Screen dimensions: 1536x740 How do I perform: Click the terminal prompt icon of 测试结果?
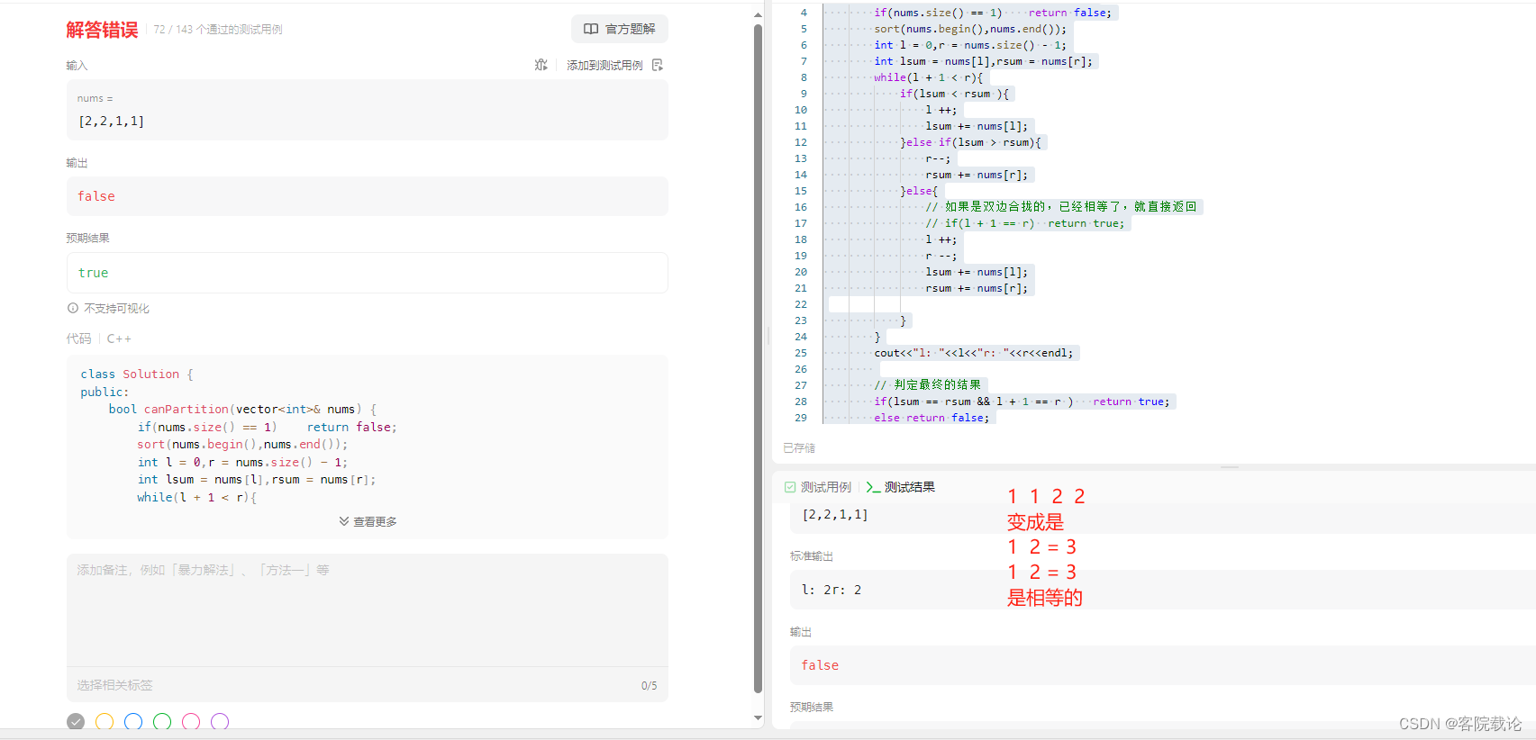(873, 487)
